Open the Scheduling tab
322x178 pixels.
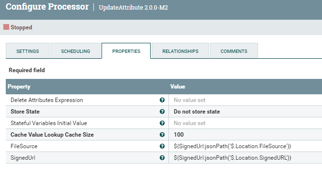(76, 51)
